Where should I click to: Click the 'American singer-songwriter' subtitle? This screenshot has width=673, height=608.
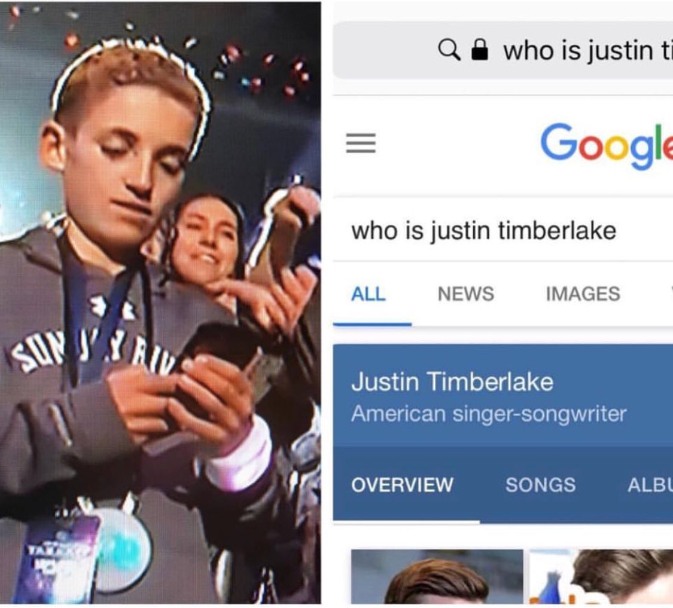point(489,414)
